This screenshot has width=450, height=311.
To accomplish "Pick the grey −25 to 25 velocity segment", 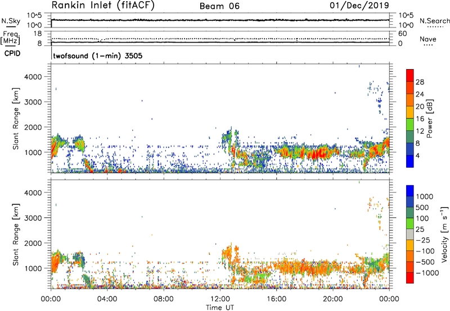I will coord(410,234).
